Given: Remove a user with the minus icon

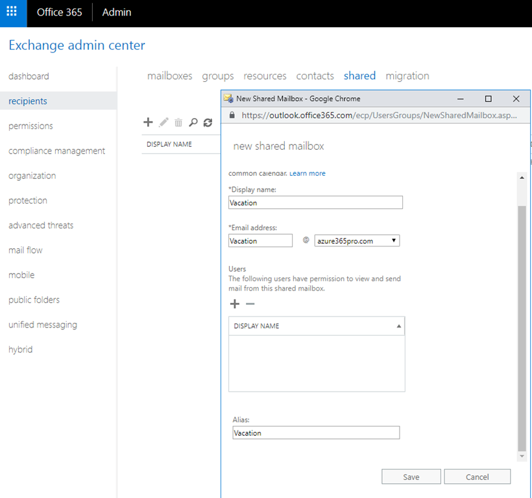Looking at the screenshot, I should (250, 303).
